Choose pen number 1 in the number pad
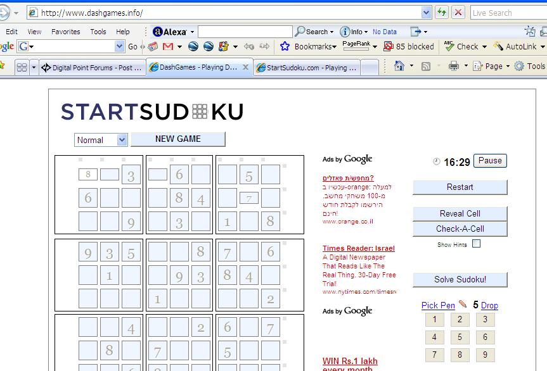This screenshot has width=547, height=371. pos(434,320)
